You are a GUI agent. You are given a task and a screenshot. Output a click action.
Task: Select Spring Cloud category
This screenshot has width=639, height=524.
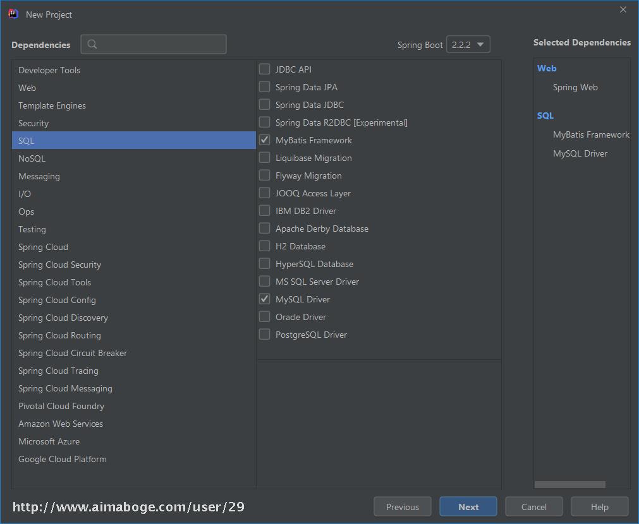134,247
